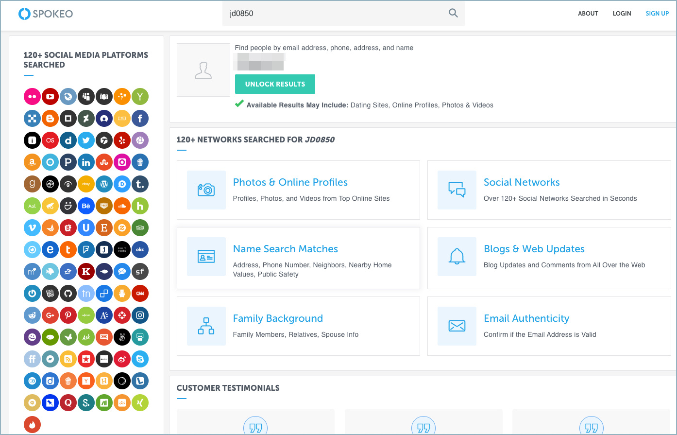Click the RSS feed icon
This screenshot has width=677, height=435.
point(68,359)
